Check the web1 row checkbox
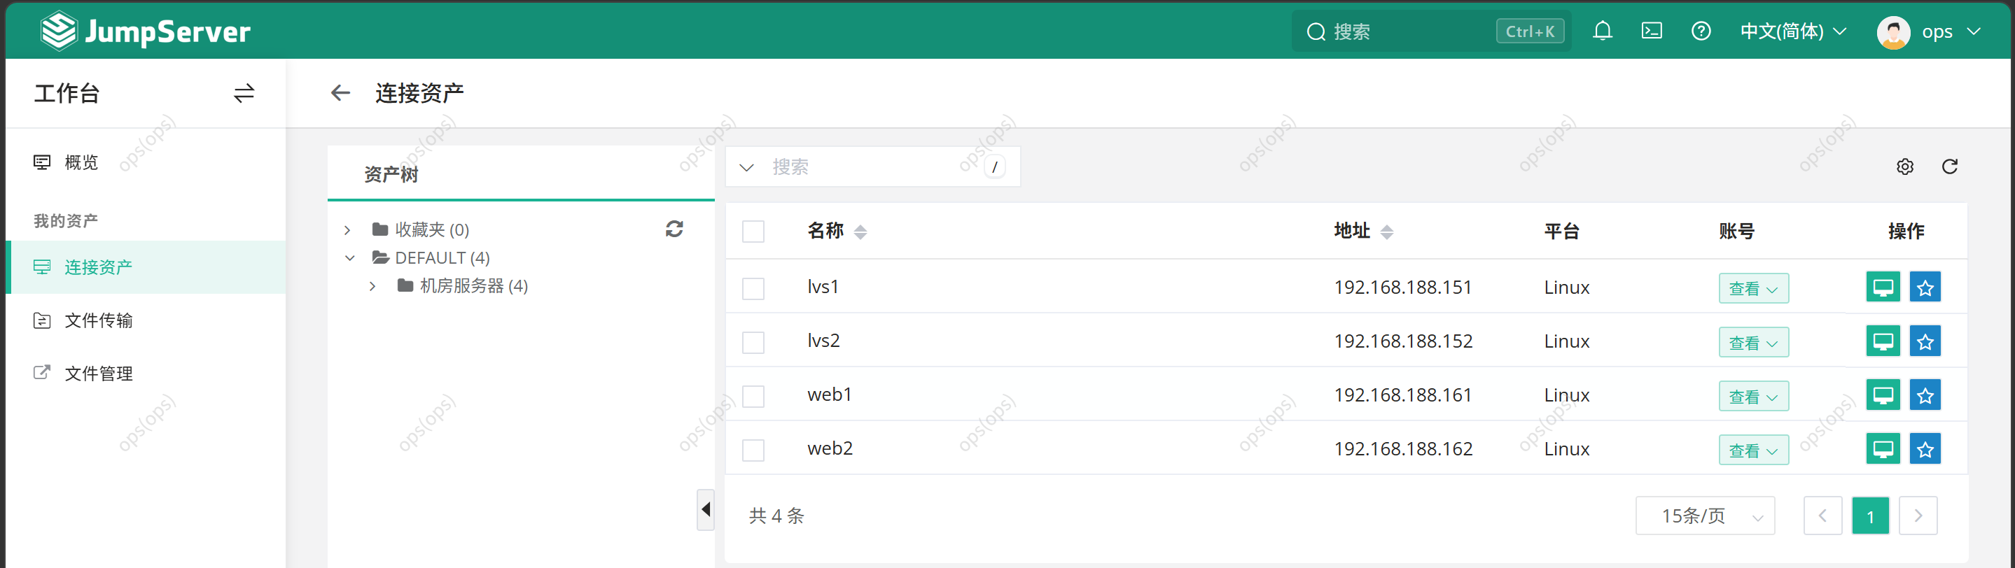Screen dimensions: 2015x568 coord(753,396)
